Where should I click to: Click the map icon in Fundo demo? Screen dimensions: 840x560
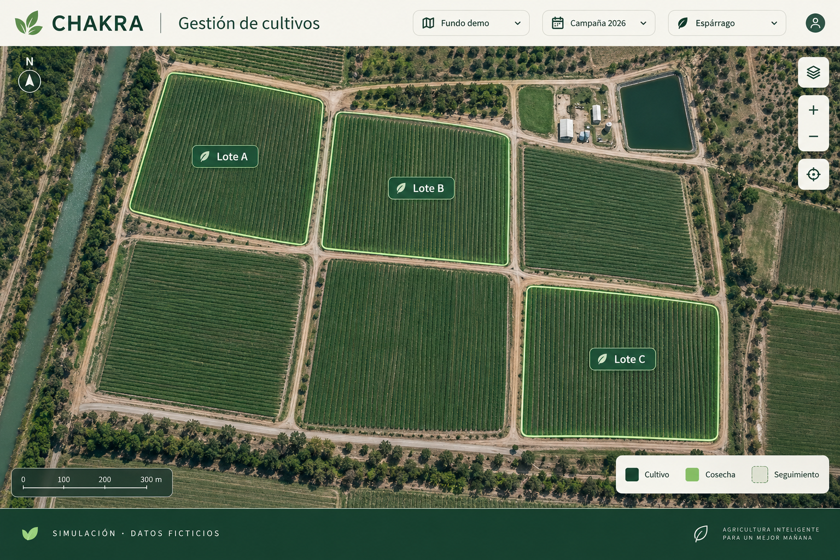pos(428,23)
